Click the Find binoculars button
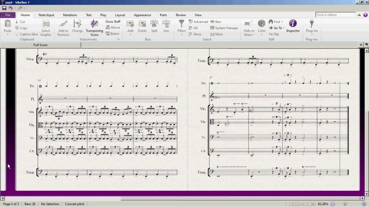This screenshot has height=207, width=369. click(274, 22)
